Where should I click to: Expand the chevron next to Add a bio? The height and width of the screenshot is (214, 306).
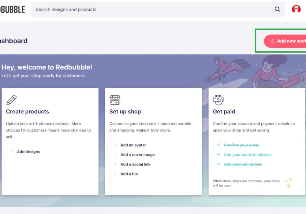[x=115, y=173]
